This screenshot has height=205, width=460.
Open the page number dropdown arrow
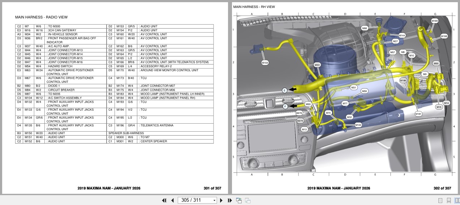point(214,200)
